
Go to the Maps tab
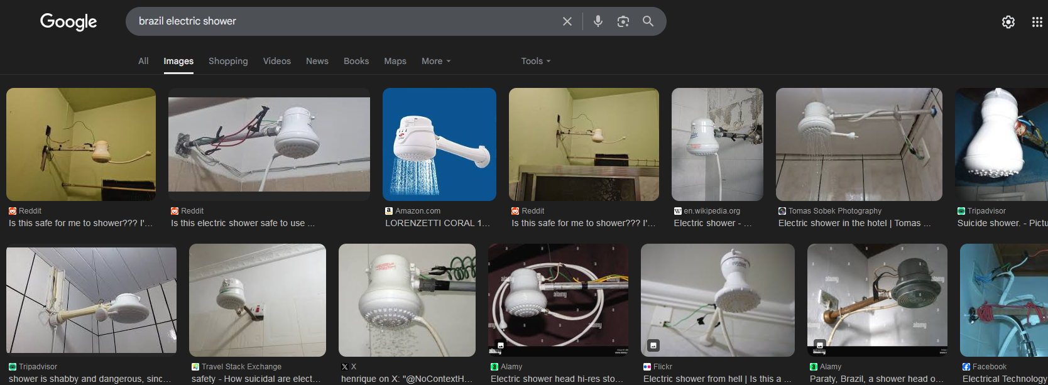(x=395, y=61)
